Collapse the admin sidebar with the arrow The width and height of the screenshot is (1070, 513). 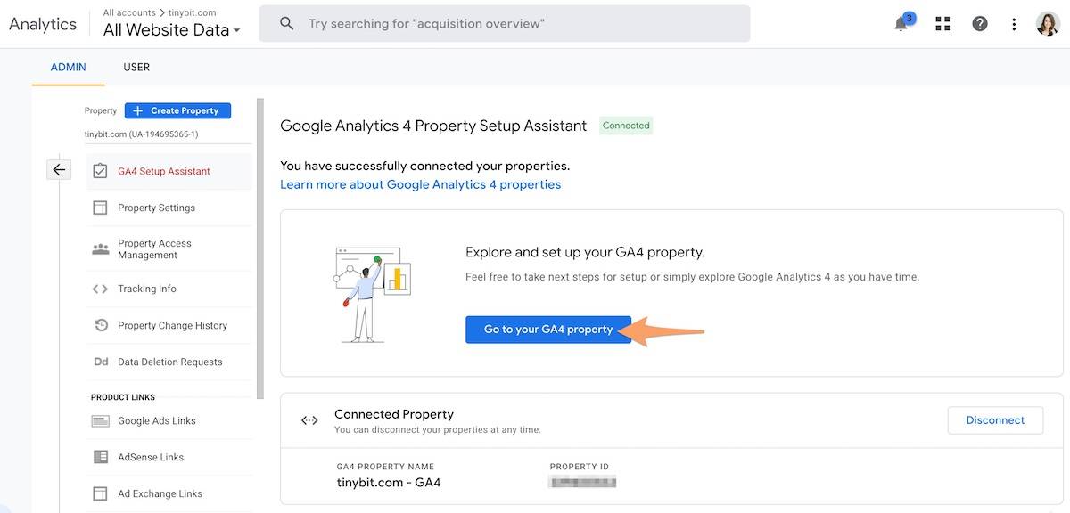[x=59, y=168]
